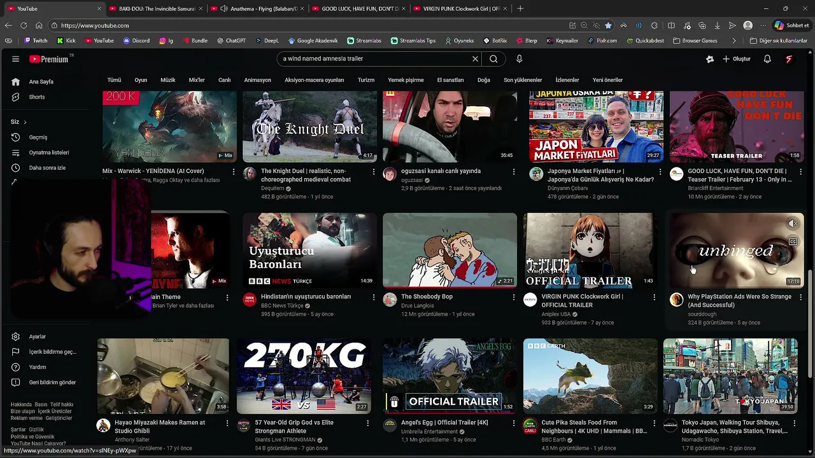Open options menu for The Shoebody Bop
Image resolution: width=815 pixels, height=458 pixels.
click(x=514, y=297)
